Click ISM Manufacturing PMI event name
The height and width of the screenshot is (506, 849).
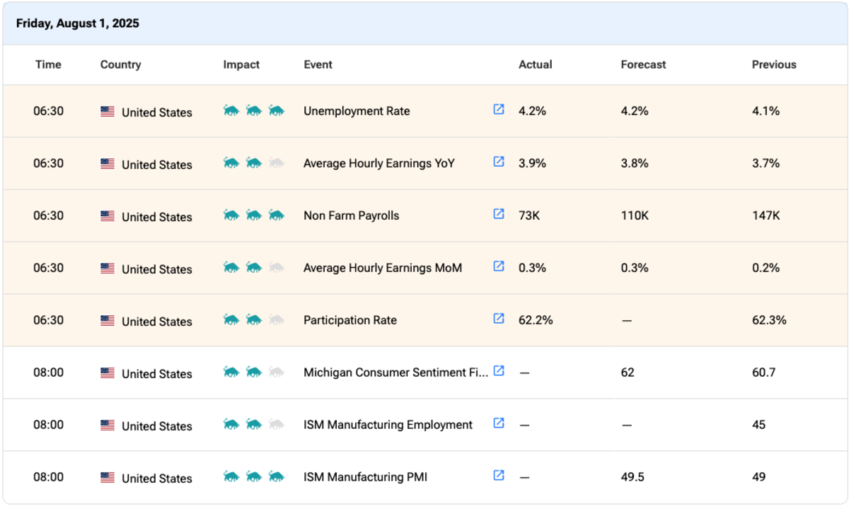(365, 477)
